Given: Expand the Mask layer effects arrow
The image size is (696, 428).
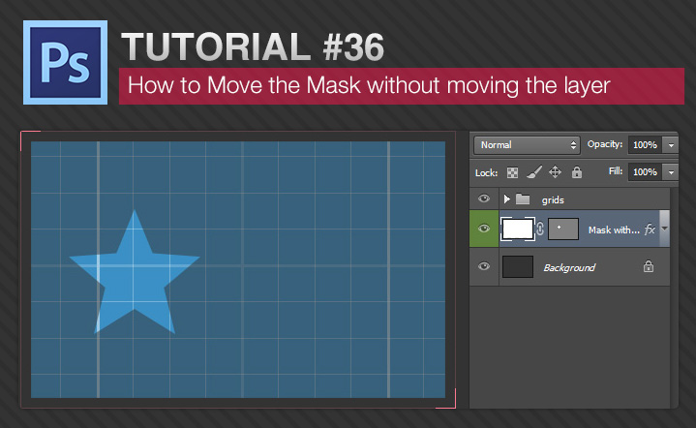Looking at the screenshot, I should click(x=665, y=229).
